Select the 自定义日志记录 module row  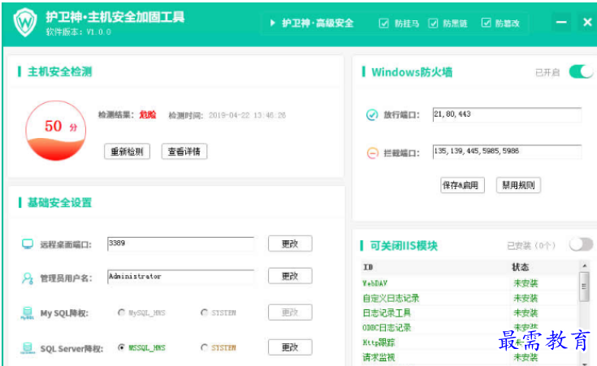469,298
